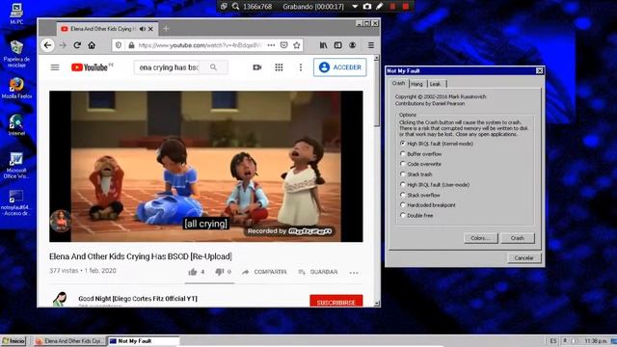Viewport: 617px width, 347px height.
Task: Click the SUSCRIBIRSE button
Action: (336, 301)
